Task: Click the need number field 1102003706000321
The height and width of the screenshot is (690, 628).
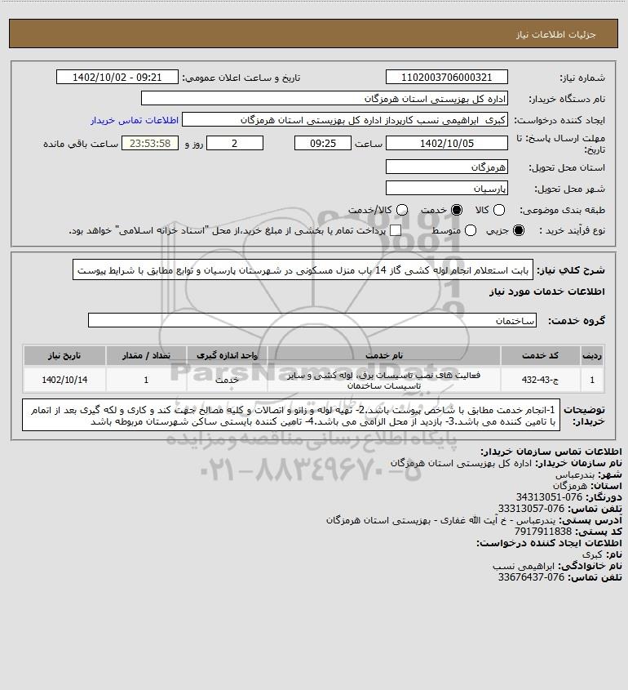Action: pyautogui.click(x=446, y=77)
